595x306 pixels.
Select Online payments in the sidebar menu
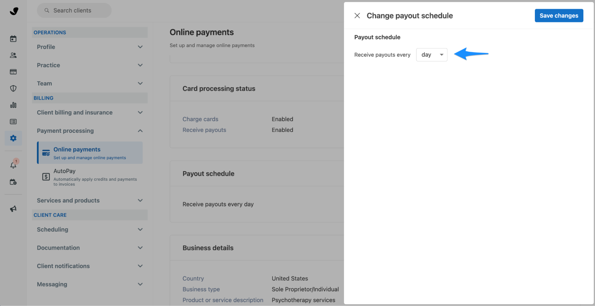point(76,149)
